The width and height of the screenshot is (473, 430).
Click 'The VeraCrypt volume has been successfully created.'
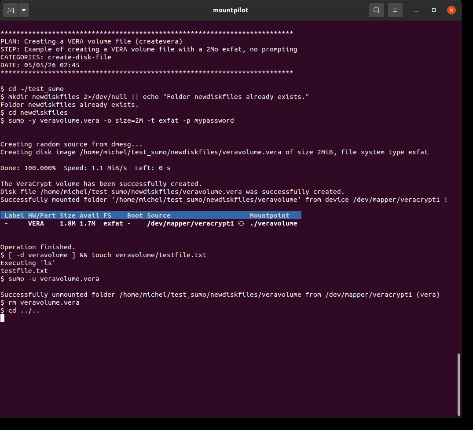(x=101, y=184)
